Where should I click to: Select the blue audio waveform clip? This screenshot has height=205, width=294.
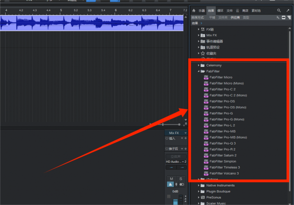point(92,23)
